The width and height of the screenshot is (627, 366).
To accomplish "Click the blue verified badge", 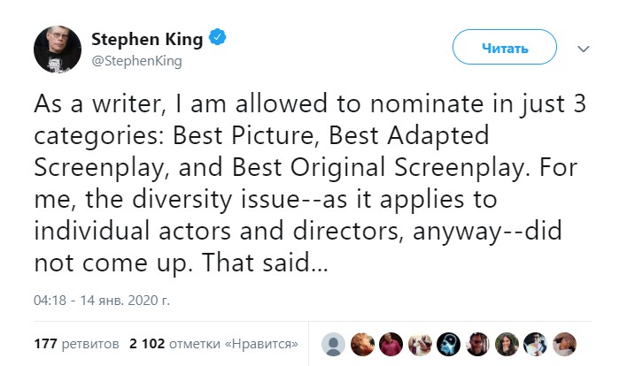I will (219, 38).
